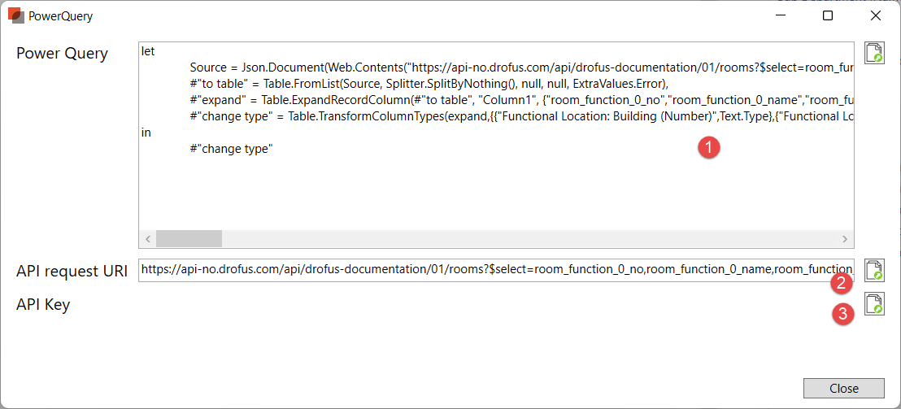Image resolution: width=901 pixels, height=409 pixels.
Task: Click the PowerQuery app icon in title bar
Action: point(15,15)
